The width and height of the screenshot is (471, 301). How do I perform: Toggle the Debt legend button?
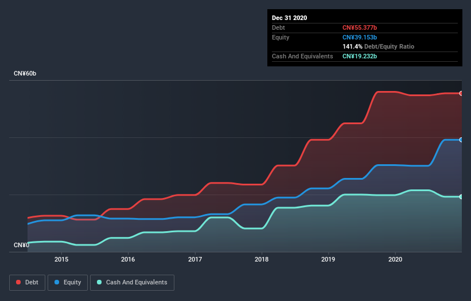pyautogui.click(x=28, y=283)
